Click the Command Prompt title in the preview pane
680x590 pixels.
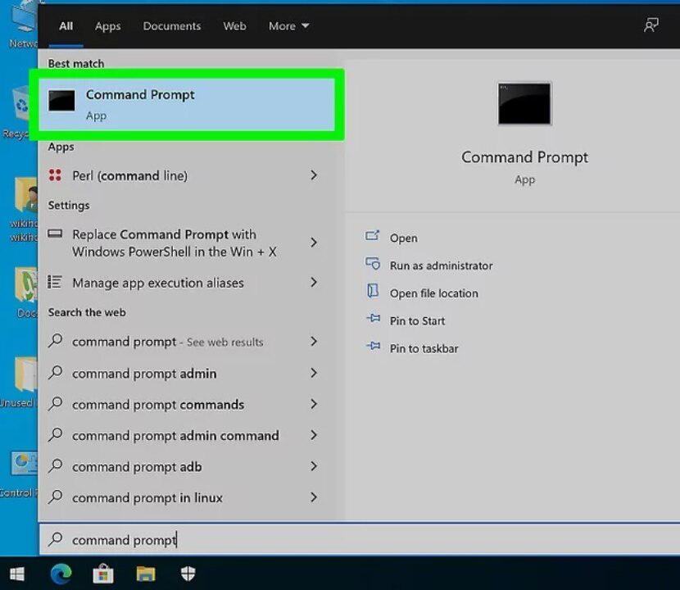[x=524, y=157]
